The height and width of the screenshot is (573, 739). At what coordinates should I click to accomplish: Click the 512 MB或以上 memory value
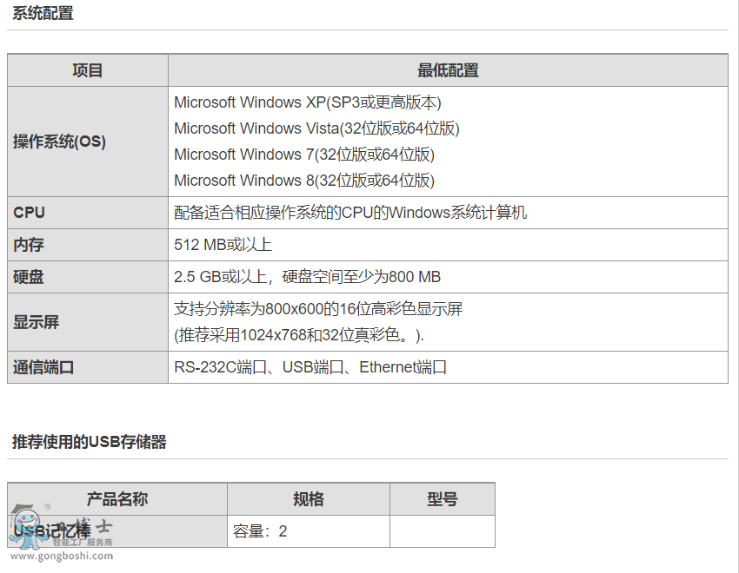tap(223, 245)
